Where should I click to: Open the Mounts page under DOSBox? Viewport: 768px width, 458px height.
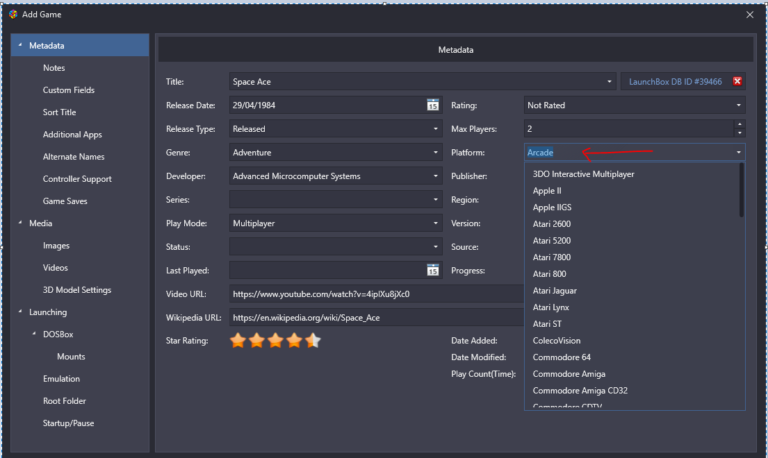coord(71,357)
